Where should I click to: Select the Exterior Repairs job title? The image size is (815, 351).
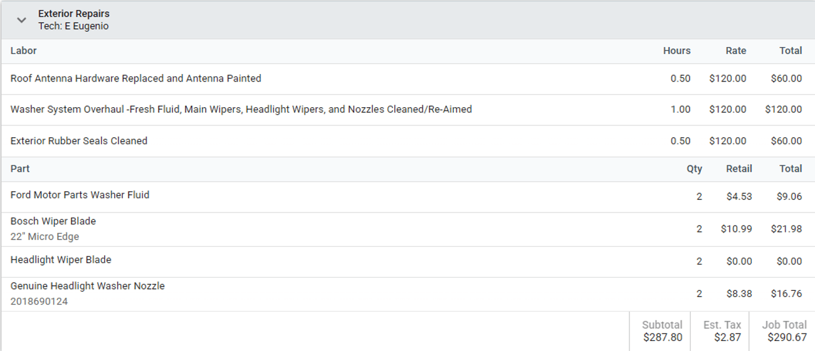click(x=74, y=14)
